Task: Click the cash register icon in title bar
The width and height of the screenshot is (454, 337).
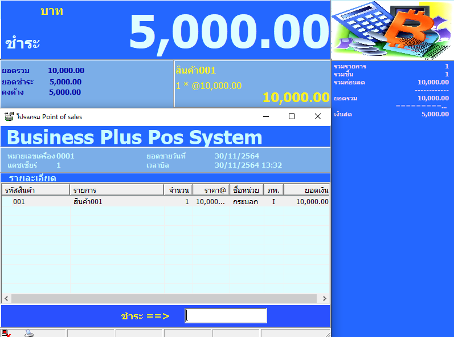Action: tap(9, 116)
